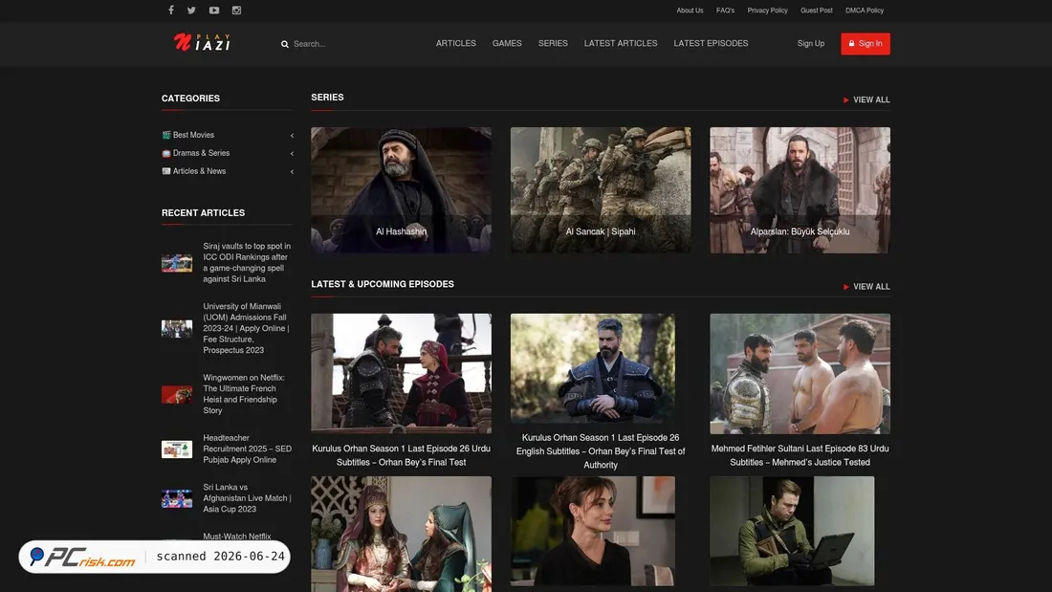Click VIEW ALL beside Latest & Upcoming Episodes
The height and width of the screenshot is (592, 1052).
pyautogui.click(x=866, y=287)
